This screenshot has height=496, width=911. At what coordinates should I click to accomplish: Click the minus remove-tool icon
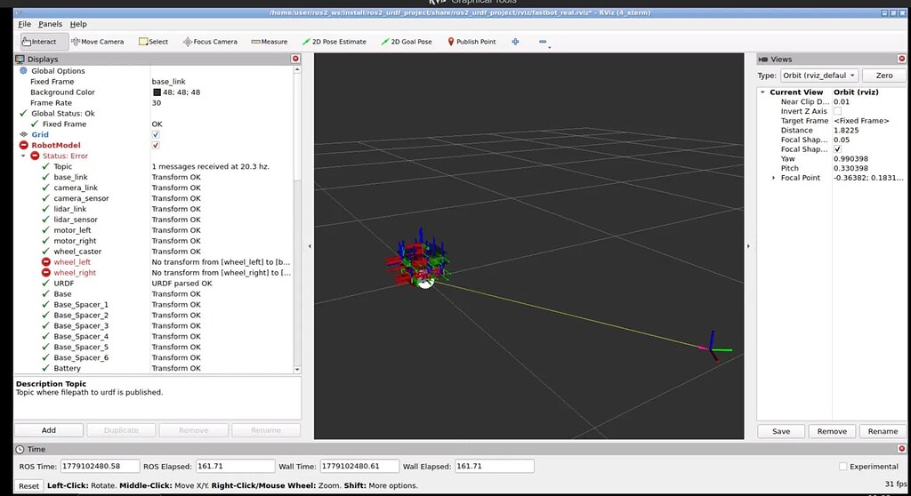(543, 42)
